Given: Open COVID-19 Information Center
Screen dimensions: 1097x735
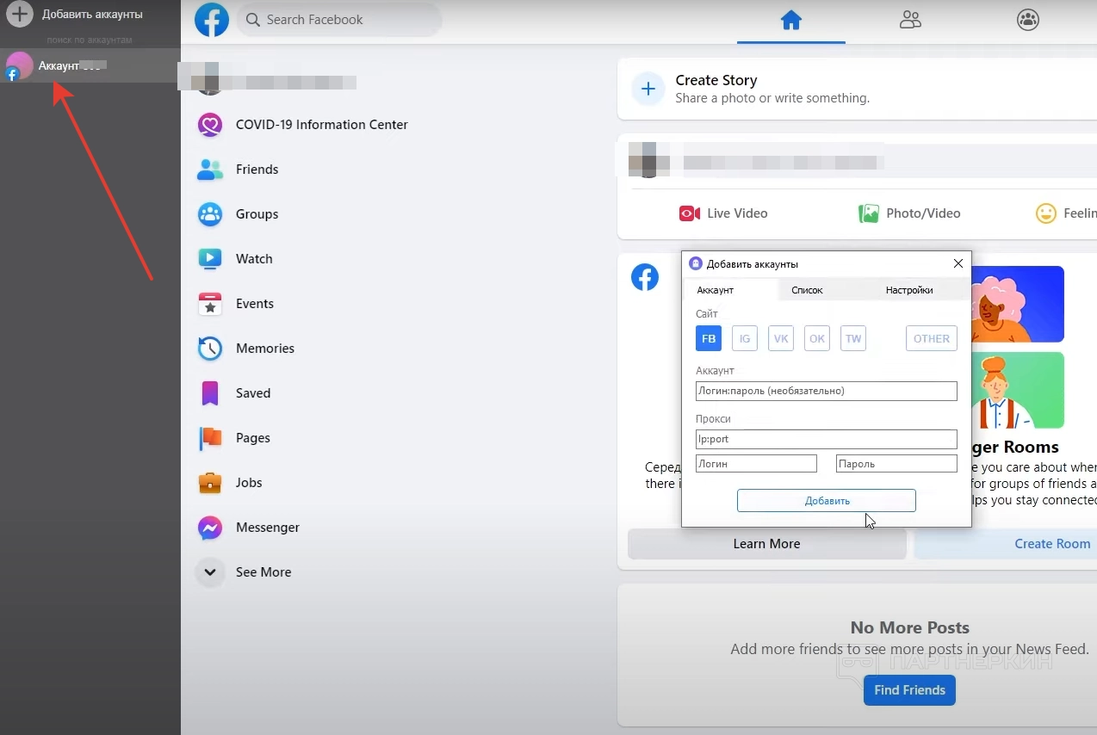Looking at the screenshot, I should pos(320,125).
